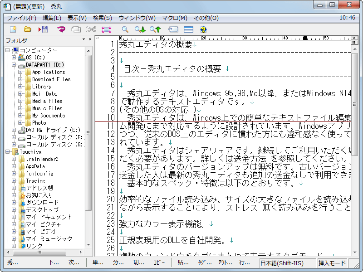Click the Applications folder icon

point(28,72)
